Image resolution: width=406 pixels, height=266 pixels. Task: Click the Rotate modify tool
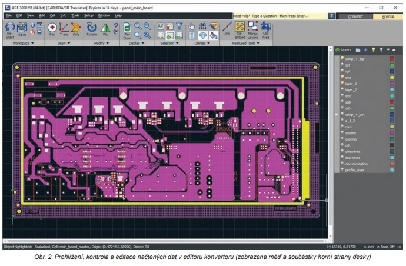[92, 29]
